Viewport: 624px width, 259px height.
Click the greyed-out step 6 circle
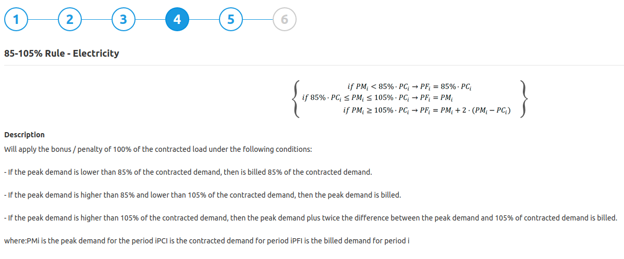(x=285, y=19)
